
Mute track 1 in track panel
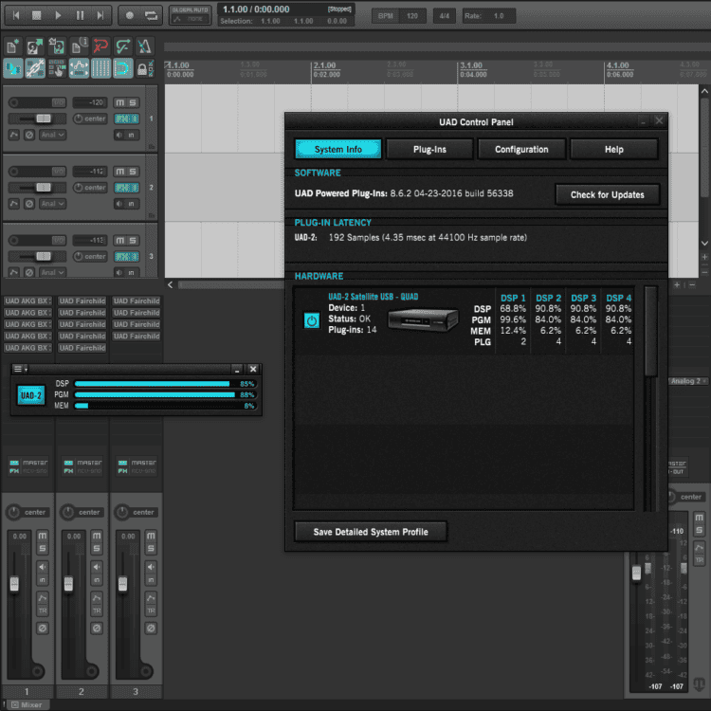tap(119, 102)
